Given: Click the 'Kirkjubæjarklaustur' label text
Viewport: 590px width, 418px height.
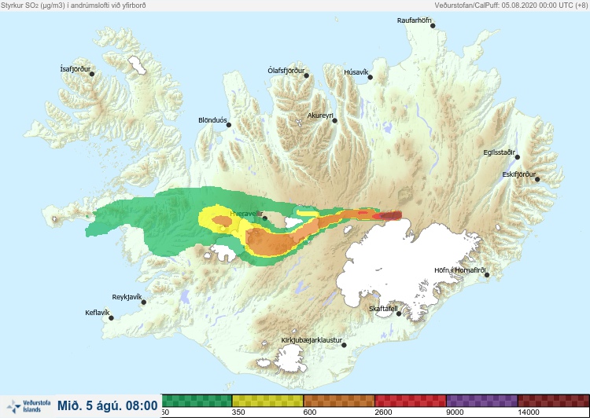Looking at the screenshot, I should pos(312,340).
